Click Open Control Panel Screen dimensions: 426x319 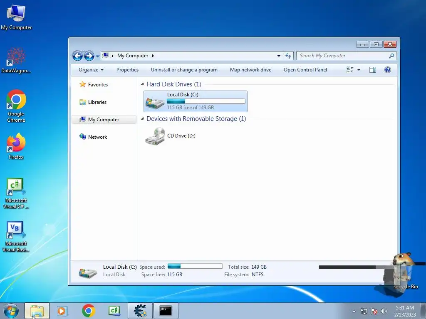click(305, 70)
